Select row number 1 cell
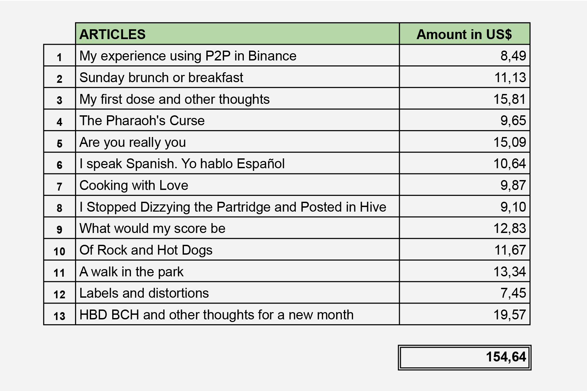Viewport: 587px width, 391px height. click(x=60, y=56)
